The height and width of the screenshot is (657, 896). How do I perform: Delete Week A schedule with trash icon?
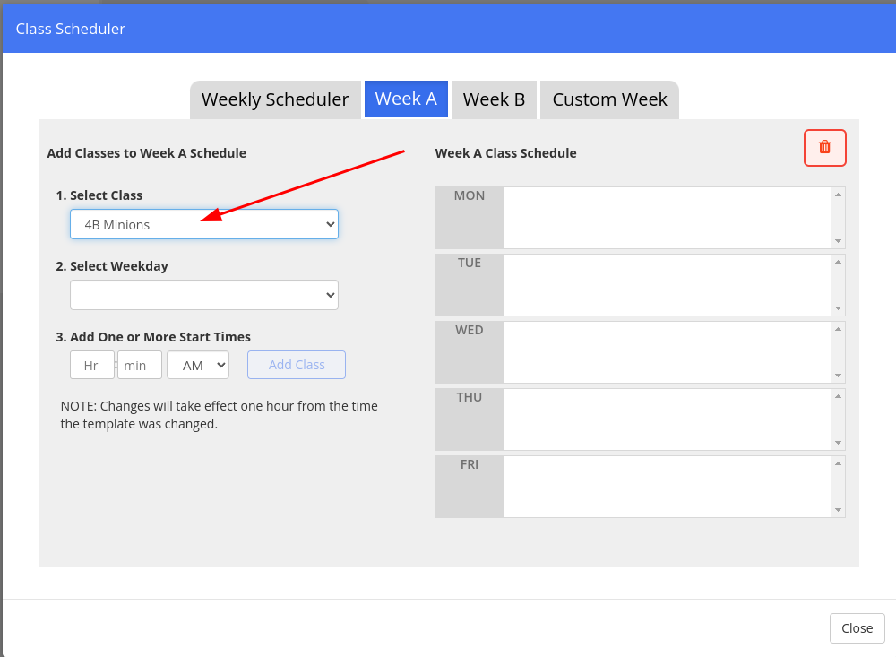pos(824,148)
